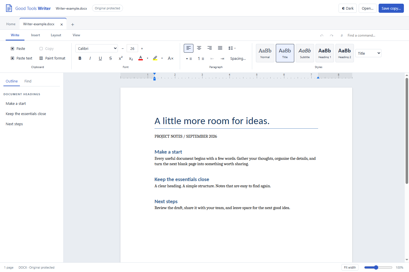Switch to the Layout ribbon tab
409x272 pixels.
tap(56, 35)
